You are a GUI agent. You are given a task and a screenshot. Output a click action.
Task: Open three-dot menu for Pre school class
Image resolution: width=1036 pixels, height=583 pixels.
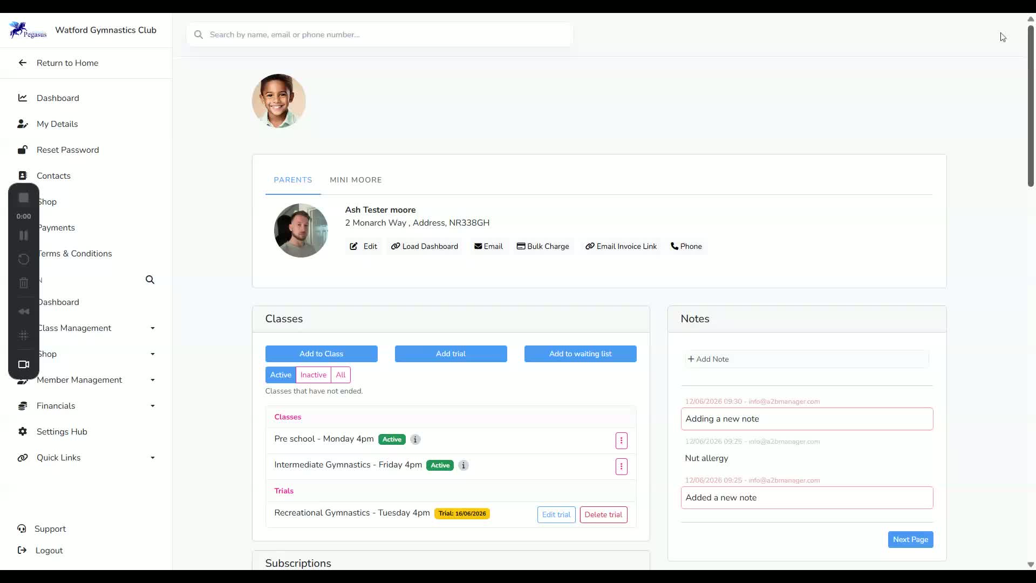(x=621, y=440)
